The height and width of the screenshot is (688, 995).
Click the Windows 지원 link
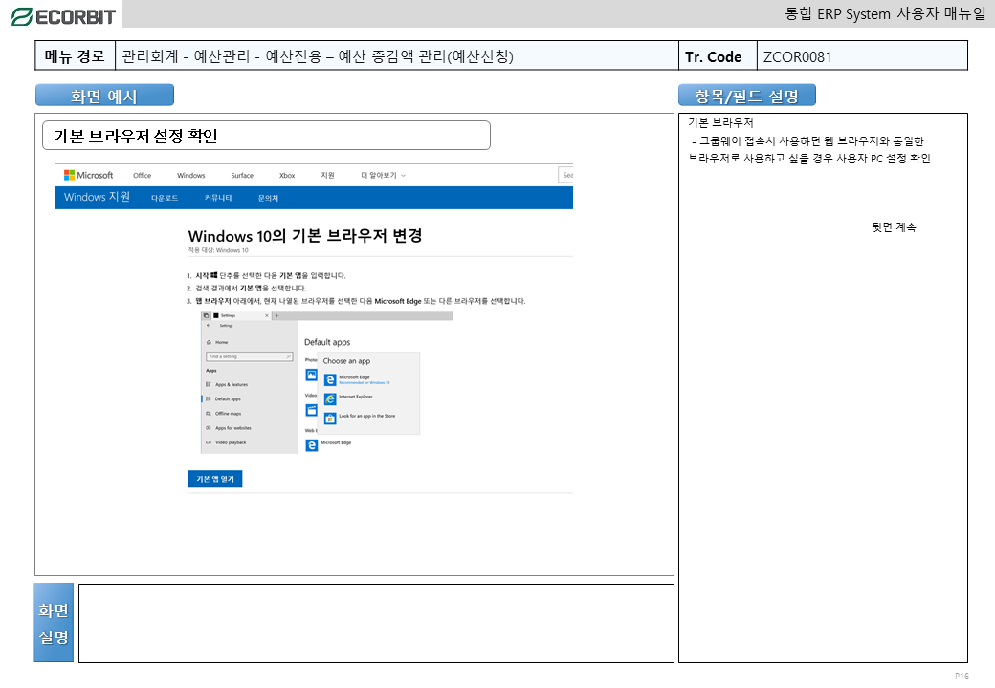click(x=97, y=198)
